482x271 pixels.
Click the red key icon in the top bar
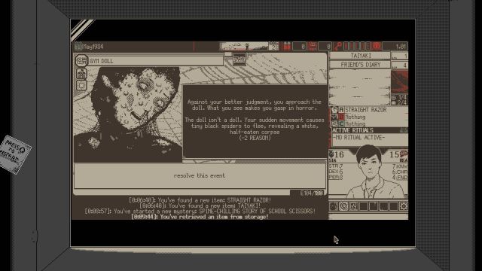tap(338, 47)
